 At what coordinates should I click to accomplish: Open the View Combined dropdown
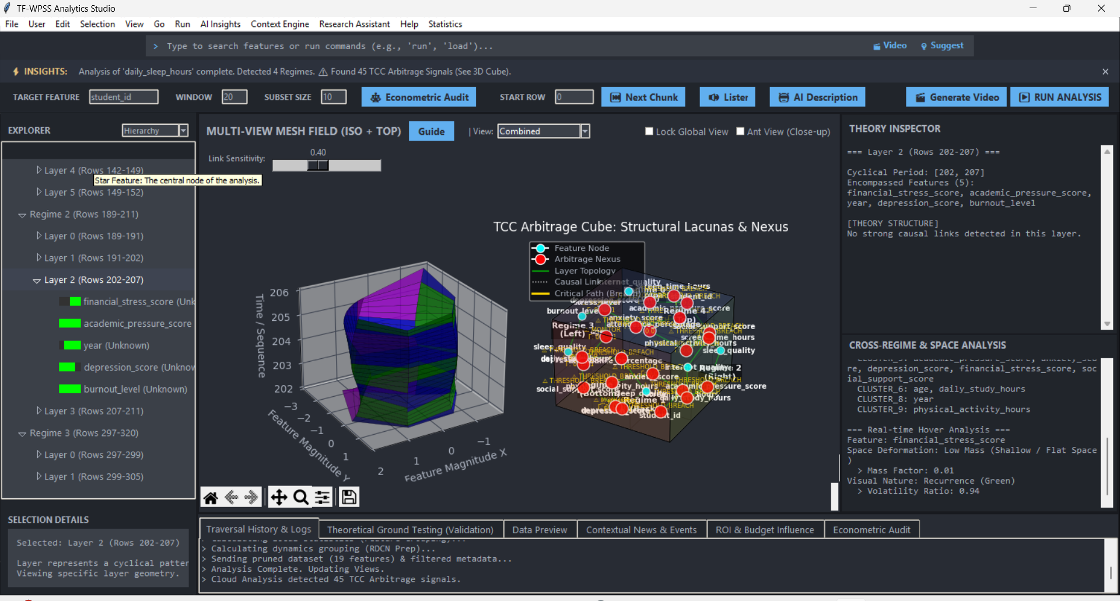click(x=584, y=131)
